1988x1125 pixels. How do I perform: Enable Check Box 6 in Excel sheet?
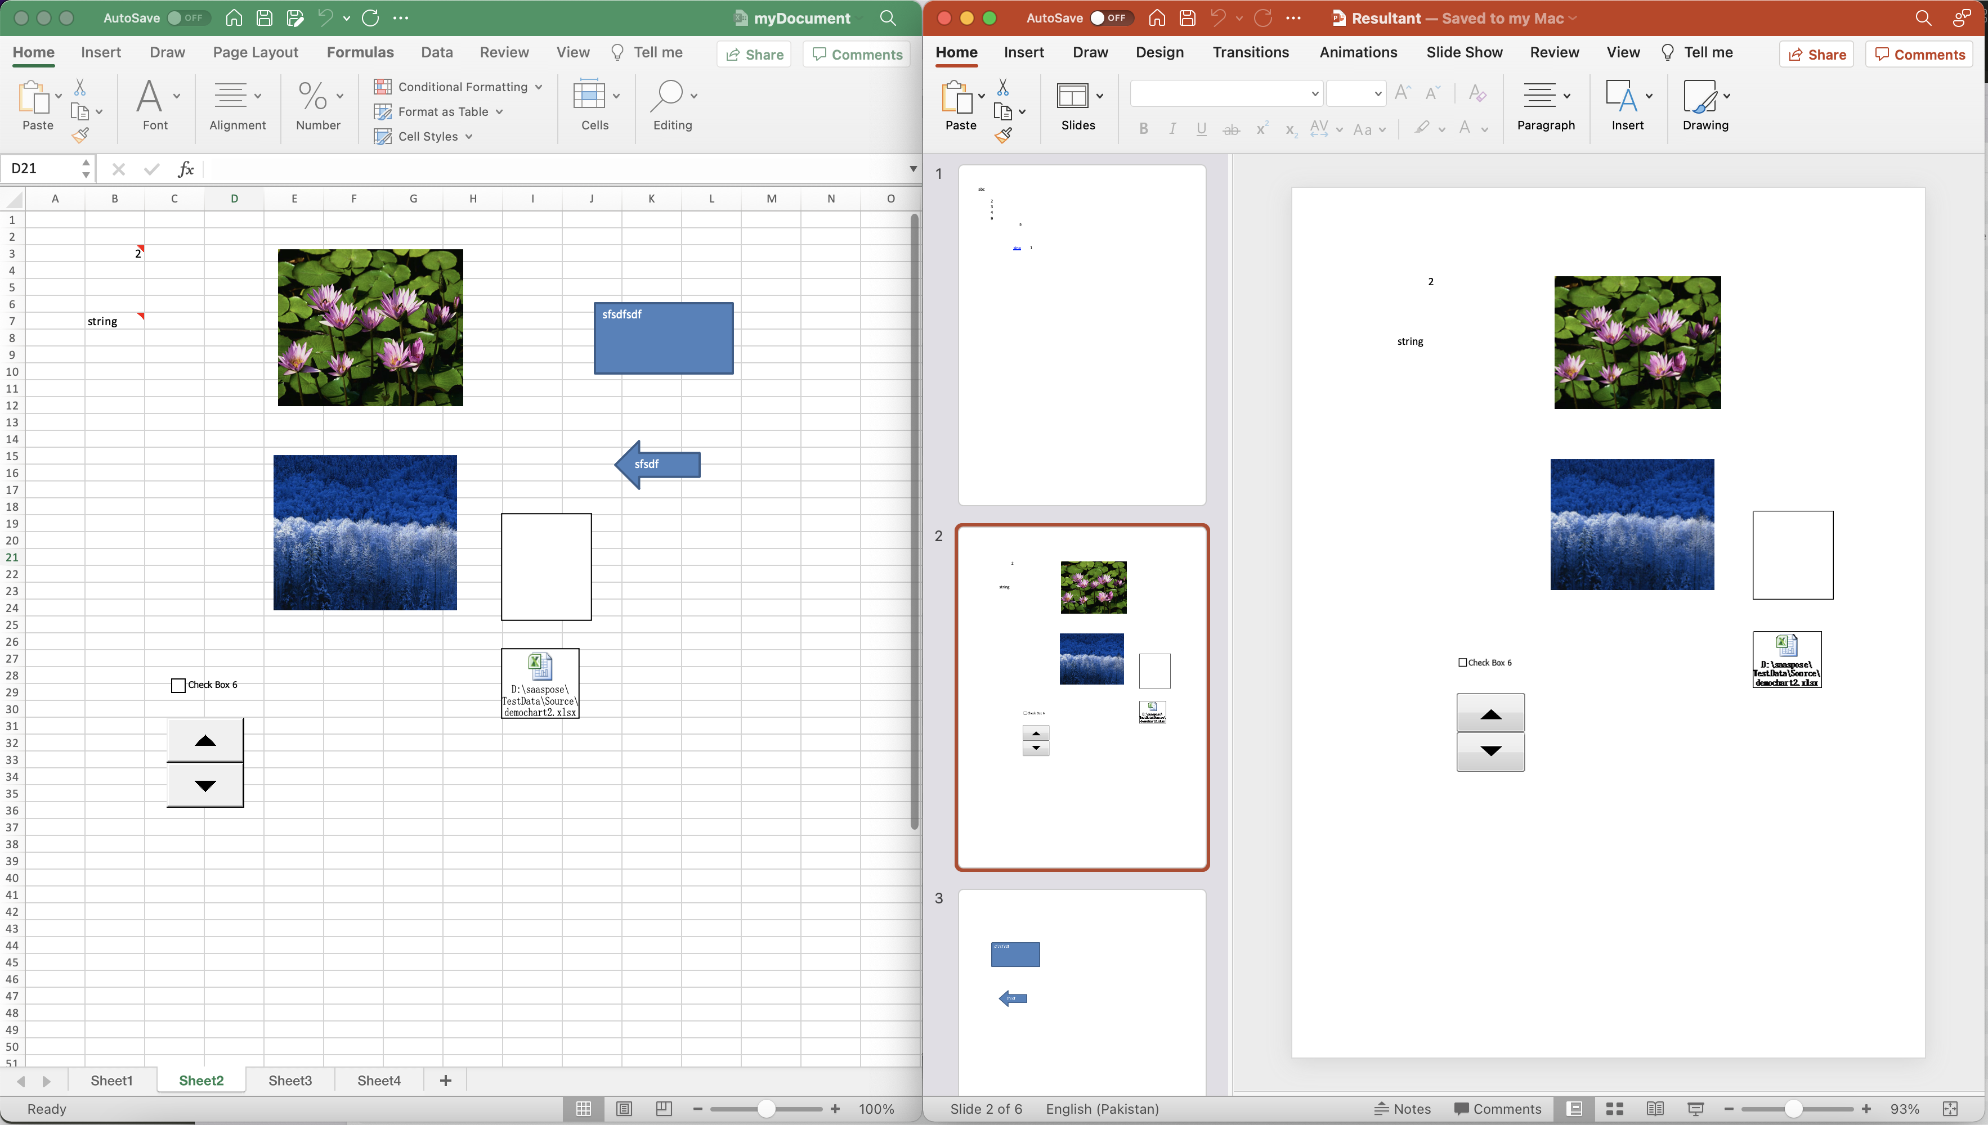pos(177,684)
